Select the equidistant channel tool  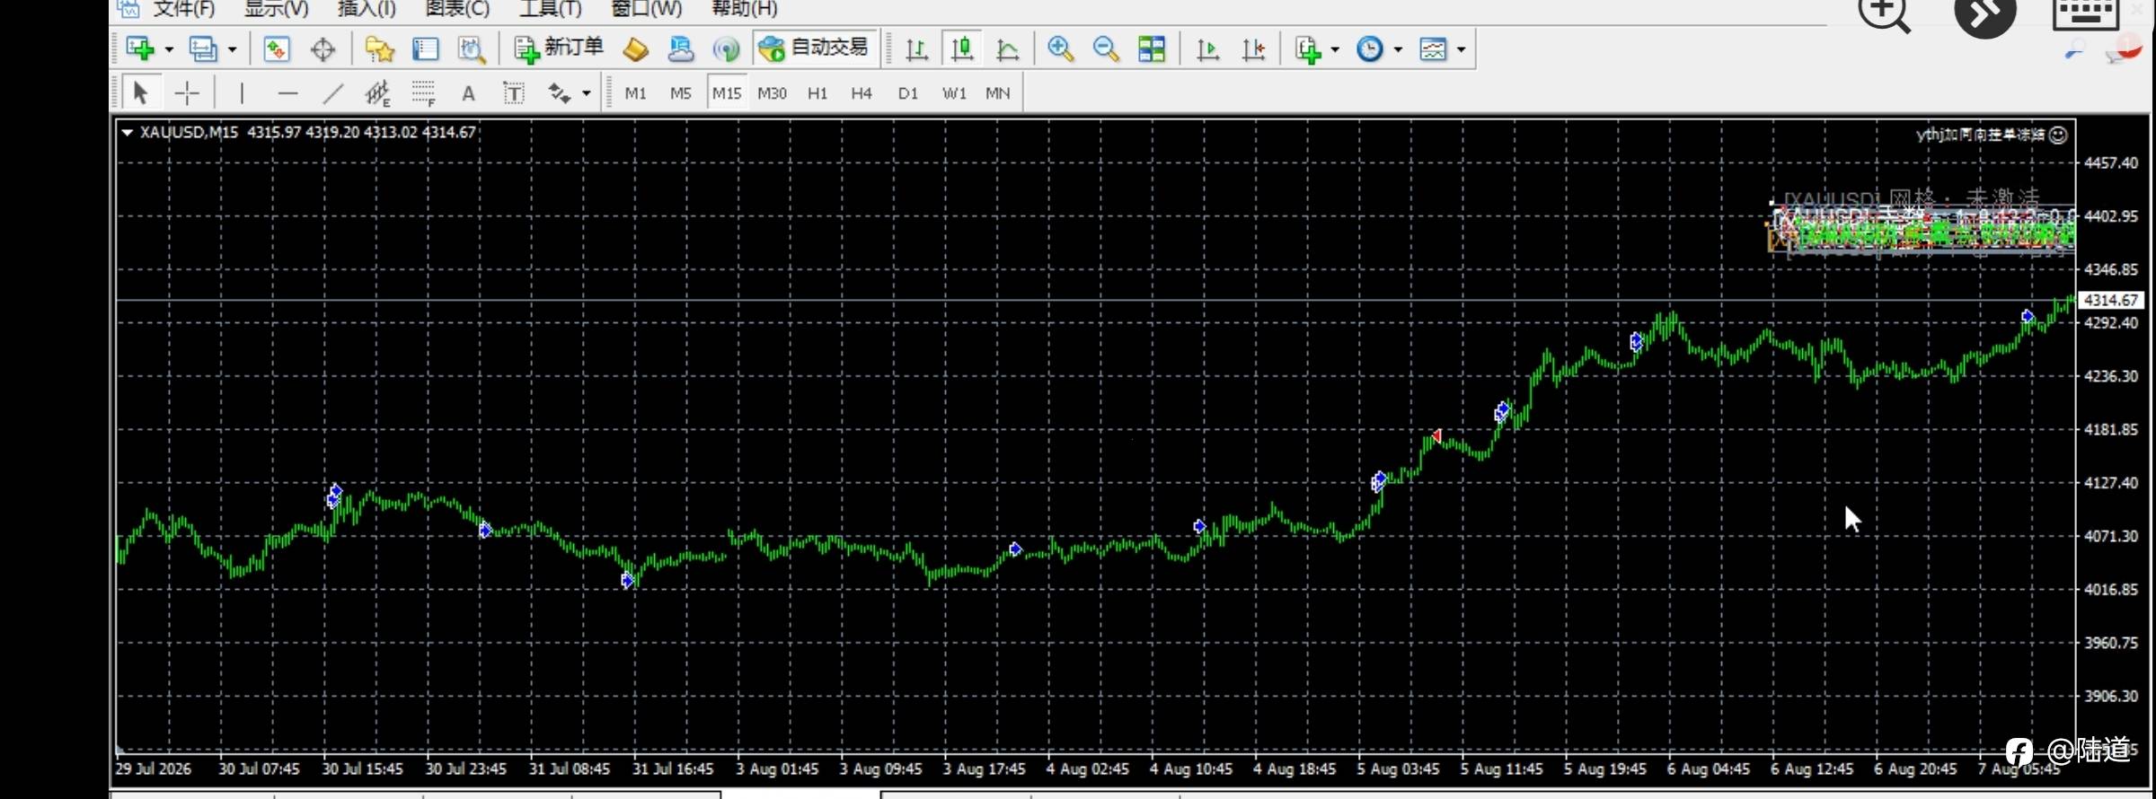tap(378, 92)
